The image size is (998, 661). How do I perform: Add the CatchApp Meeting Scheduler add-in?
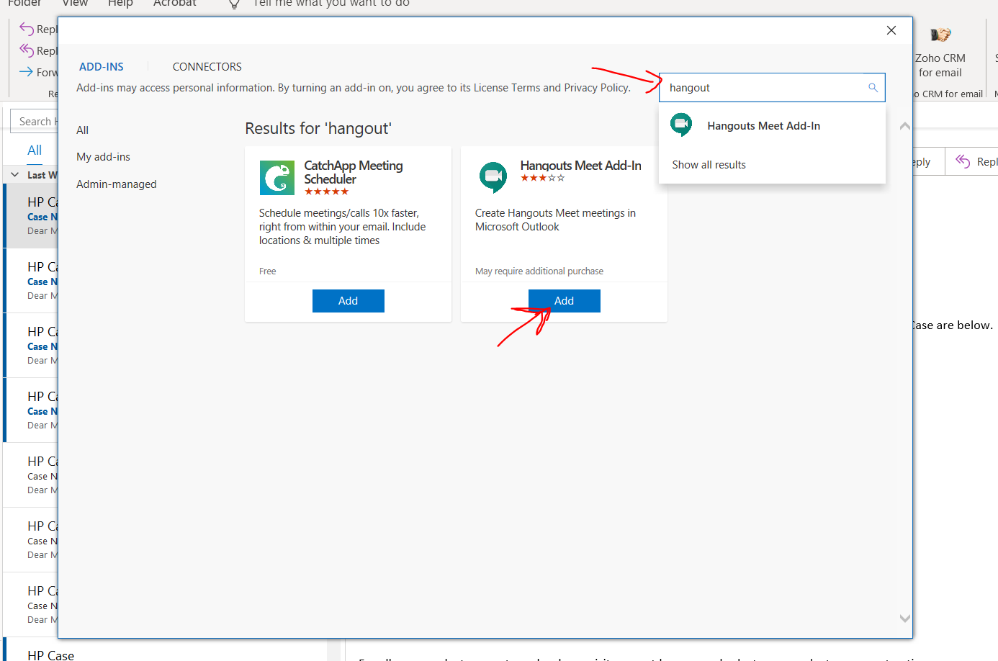coord(349,301)
